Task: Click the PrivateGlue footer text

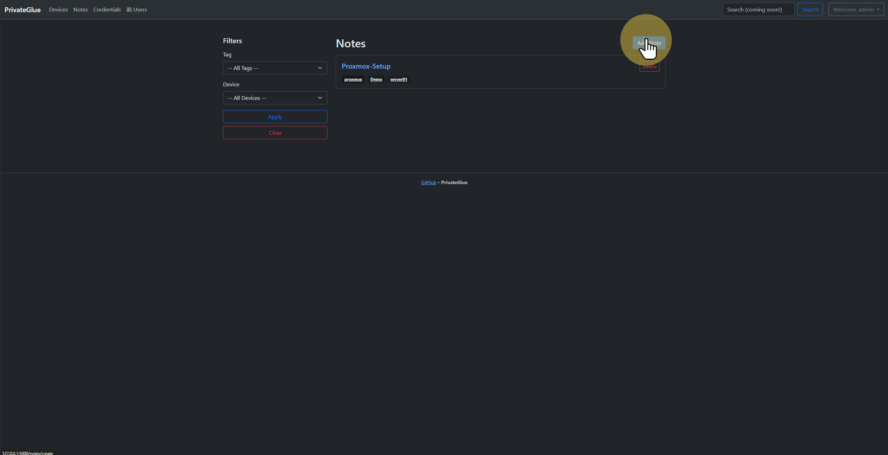Action: coord(454,182)
